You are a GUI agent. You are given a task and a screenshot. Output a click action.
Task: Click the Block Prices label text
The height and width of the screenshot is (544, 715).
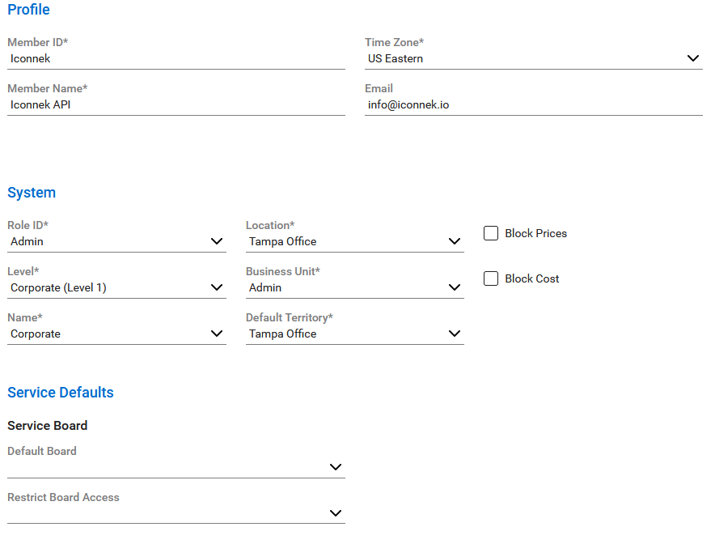click(x=535, y=233)
